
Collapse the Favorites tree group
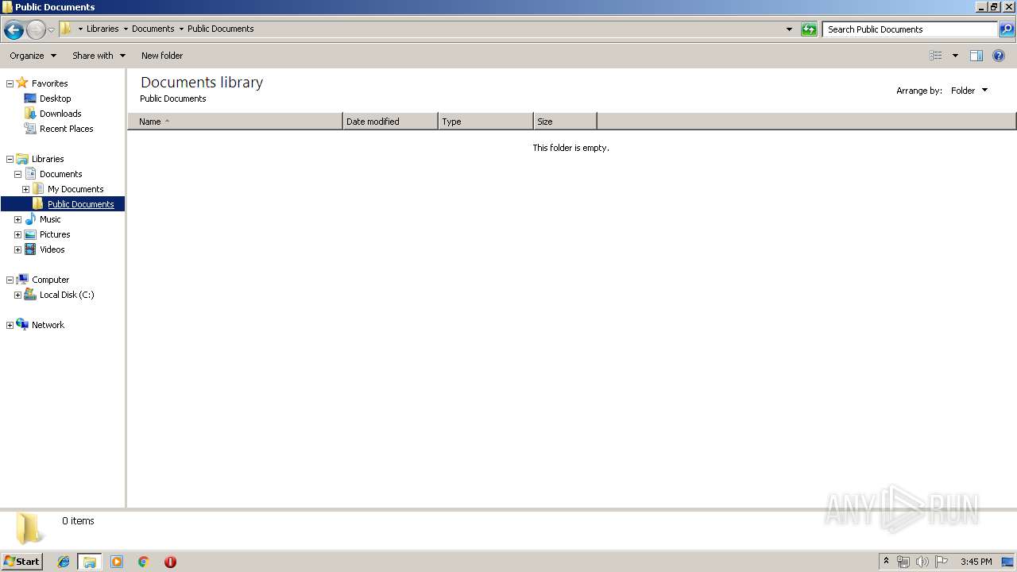[10, 83]
